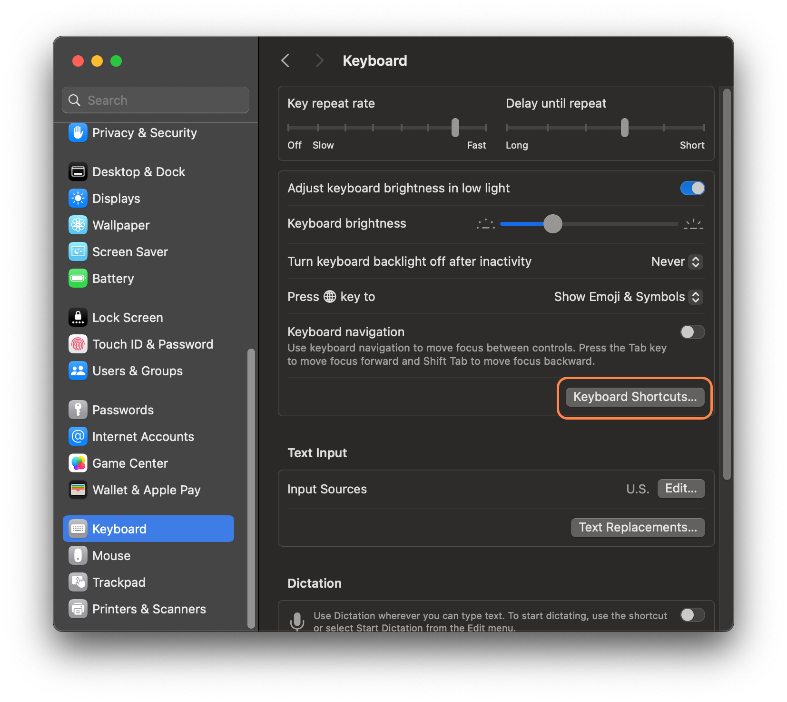Screen dimensions: 787x702
Task: Click the Wallpaper flower icon
Action: (78, 225)
